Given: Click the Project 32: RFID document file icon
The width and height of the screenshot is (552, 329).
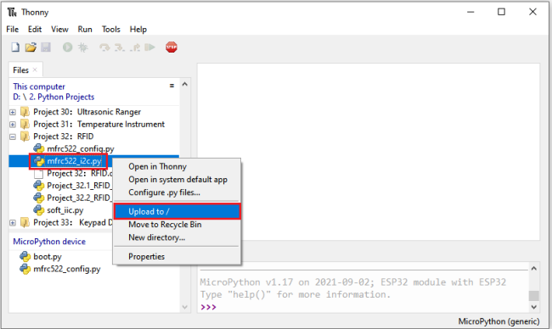Looking at the screenshot, I should [x=39, y=174].
